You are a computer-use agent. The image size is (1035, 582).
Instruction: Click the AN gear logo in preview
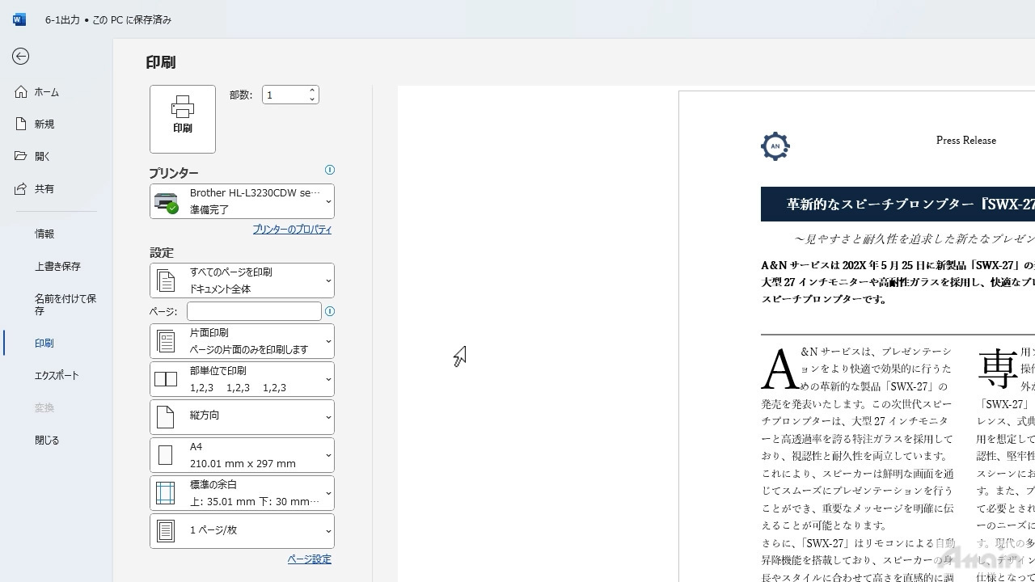click(x=775, y=145)
